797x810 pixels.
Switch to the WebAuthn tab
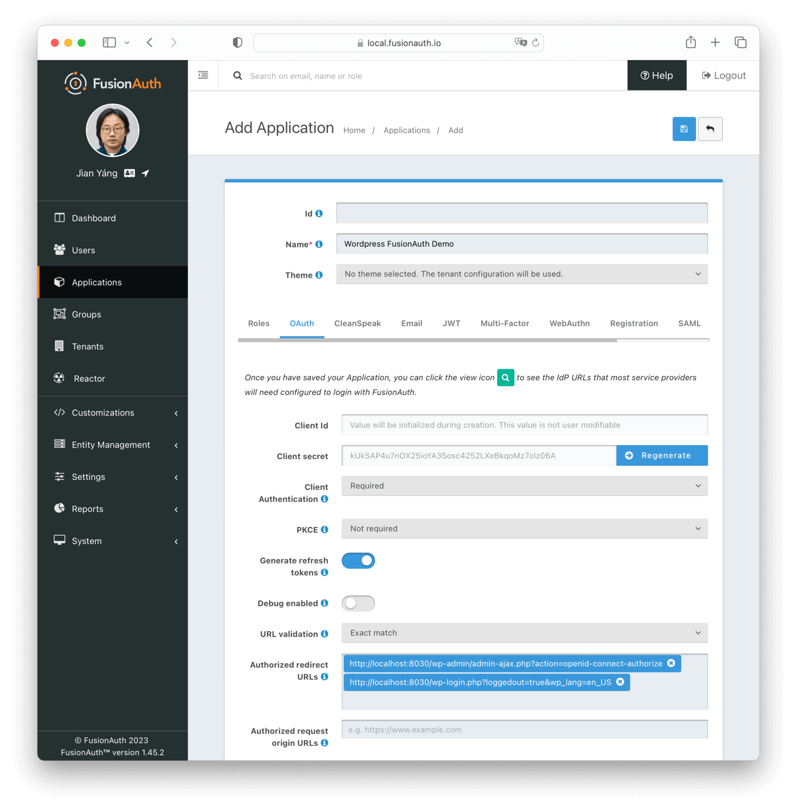click(569, 324)
